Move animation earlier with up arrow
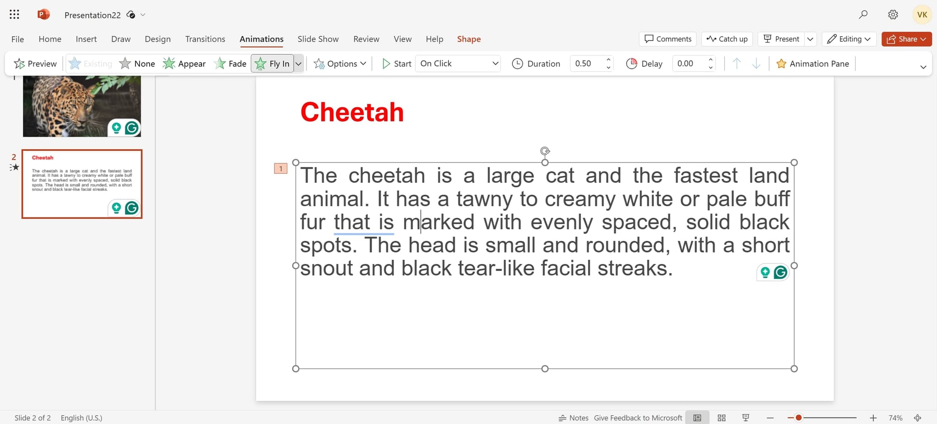Image resolution: width=937 pixels, height=424 pixels. [737, 64]
